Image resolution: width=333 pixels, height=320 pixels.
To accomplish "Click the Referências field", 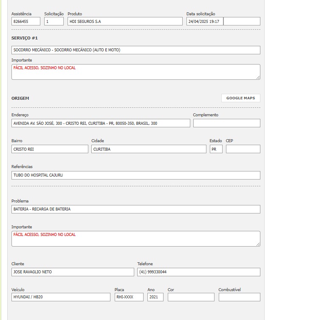I will pos(135,175).
